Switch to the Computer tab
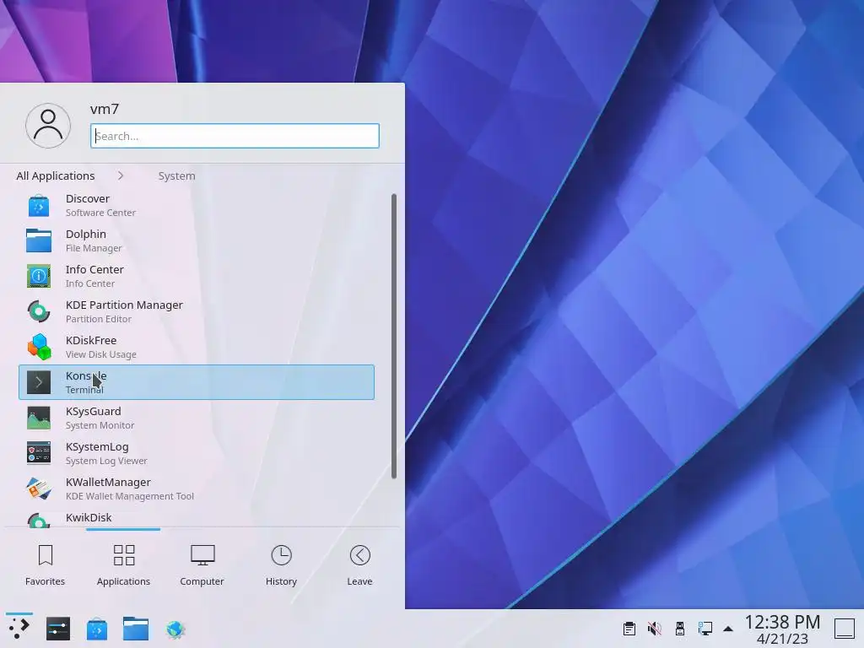 coord(202,566)
